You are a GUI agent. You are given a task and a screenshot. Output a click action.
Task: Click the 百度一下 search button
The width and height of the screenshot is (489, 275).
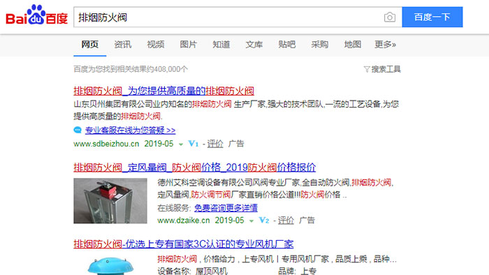[432, 17]
